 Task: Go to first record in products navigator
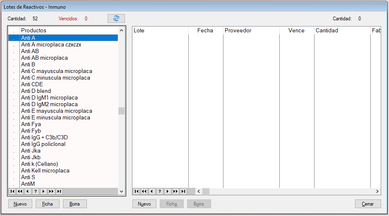point(12,191)
